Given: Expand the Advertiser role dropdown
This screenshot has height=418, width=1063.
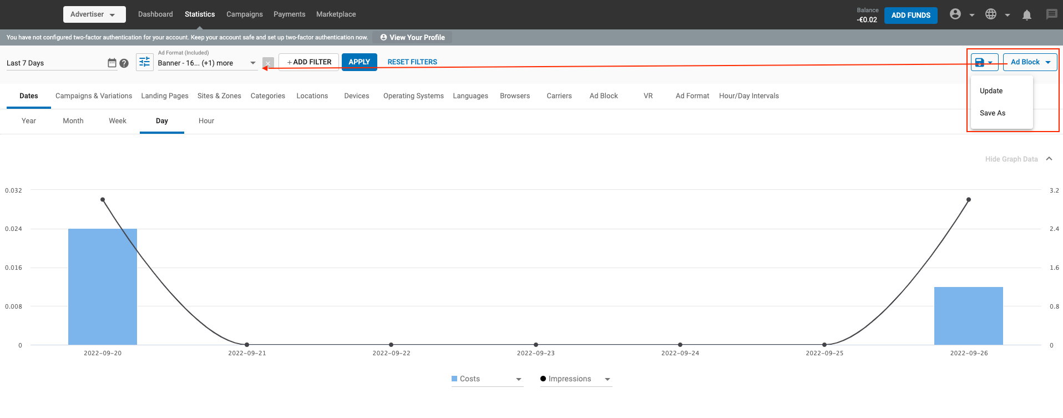Looking at the screenshot, I should pyautogui.click(x=94, y=14).
